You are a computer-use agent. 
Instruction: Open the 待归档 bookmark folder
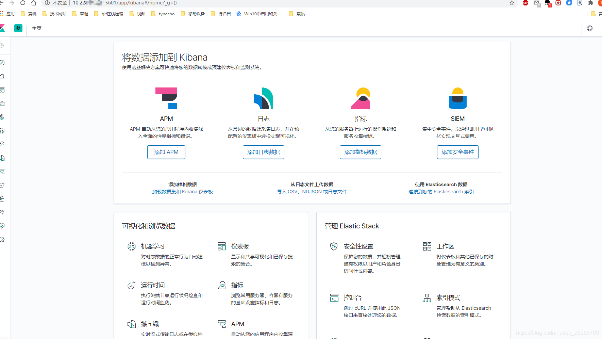pos(221,14)
